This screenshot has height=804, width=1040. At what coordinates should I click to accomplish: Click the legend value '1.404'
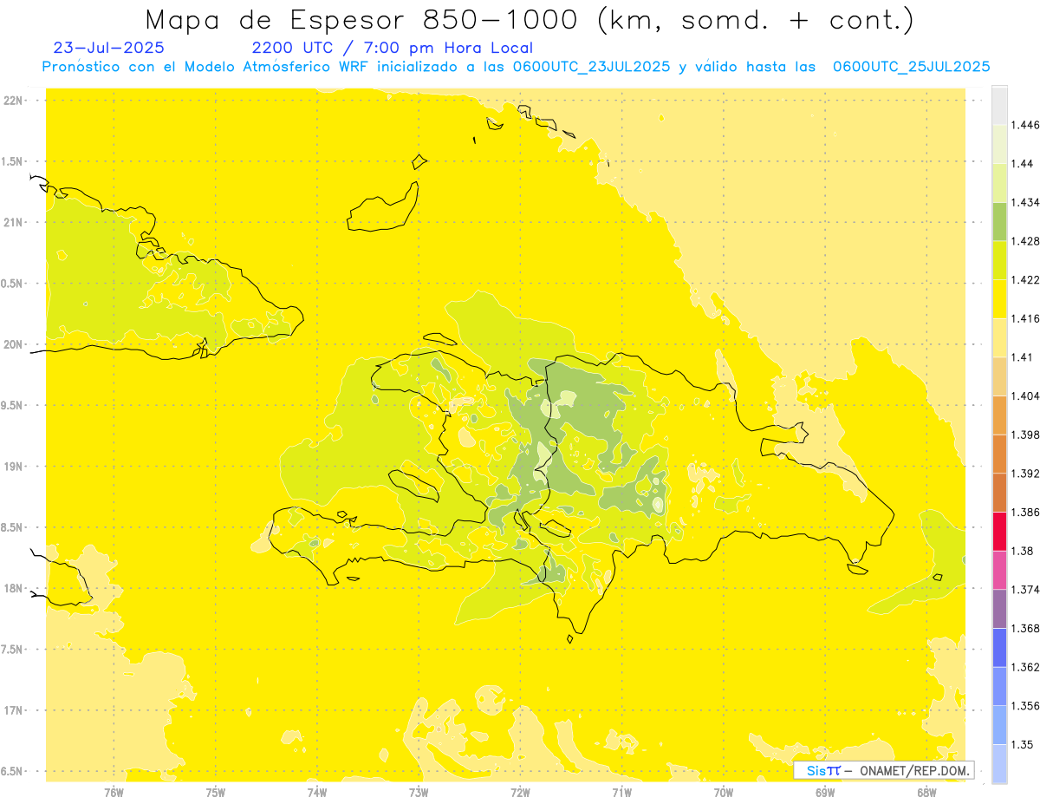coord(1024,395)
